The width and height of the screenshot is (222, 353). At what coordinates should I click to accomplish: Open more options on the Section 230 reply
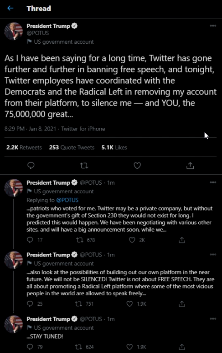tap(213, 182)
